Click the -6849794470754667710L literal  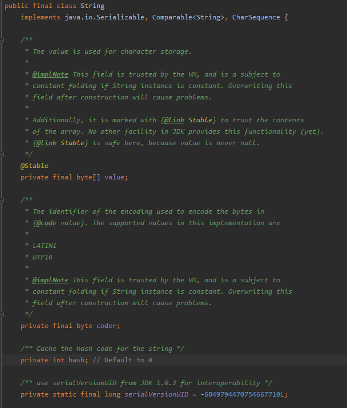click(x=242, y=394)
